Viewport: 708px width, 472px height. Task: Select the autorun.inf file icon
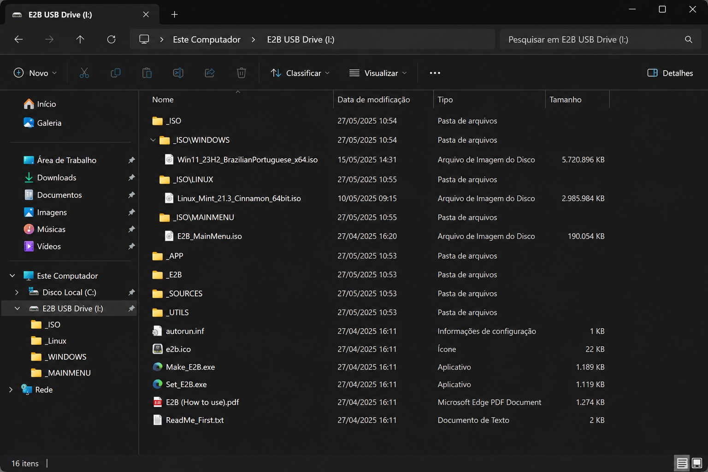click(x=158, y=331)
